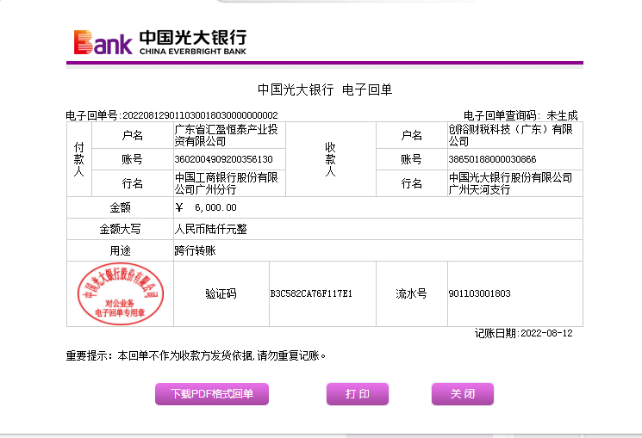Select payer name 广东省汇盈恒泰产业投资有限公司

click(x=226, y=135)
